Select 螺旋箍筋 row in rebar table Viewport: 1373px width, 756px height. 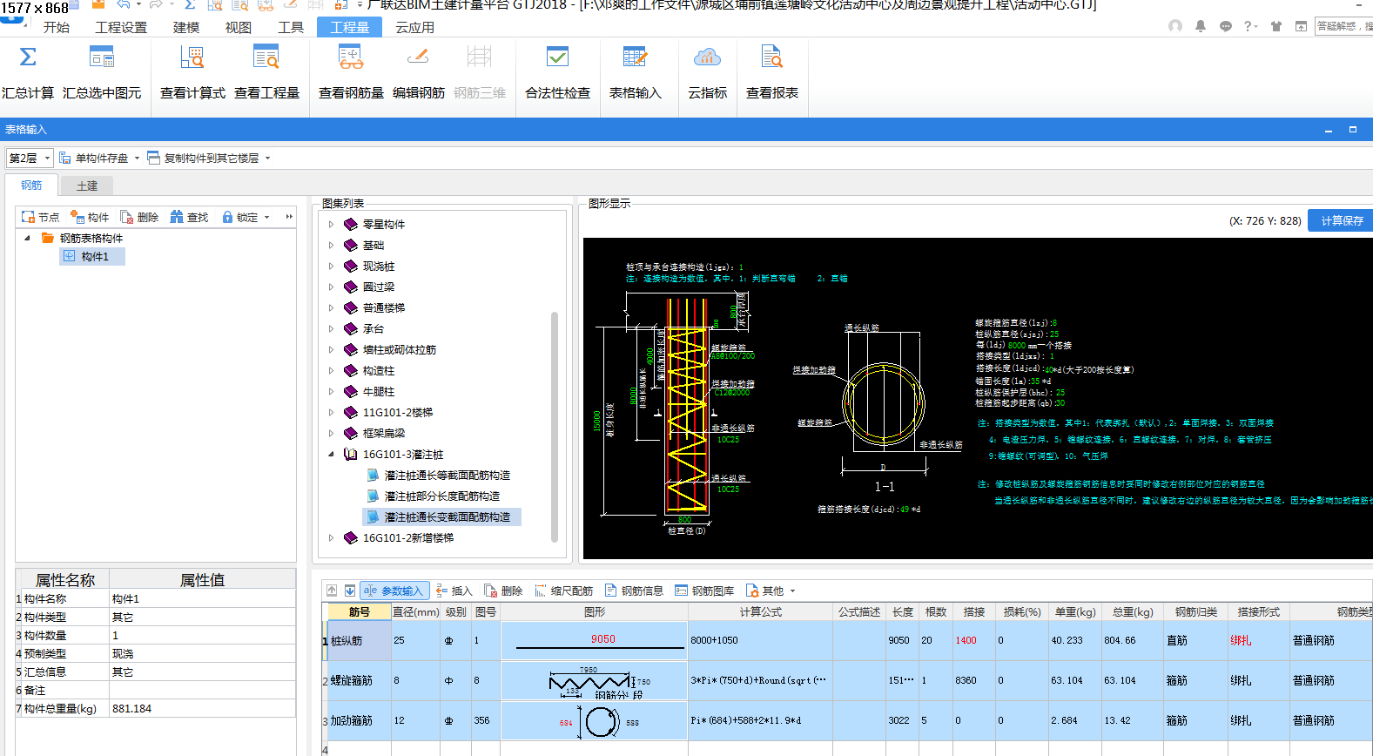(847, 680)
